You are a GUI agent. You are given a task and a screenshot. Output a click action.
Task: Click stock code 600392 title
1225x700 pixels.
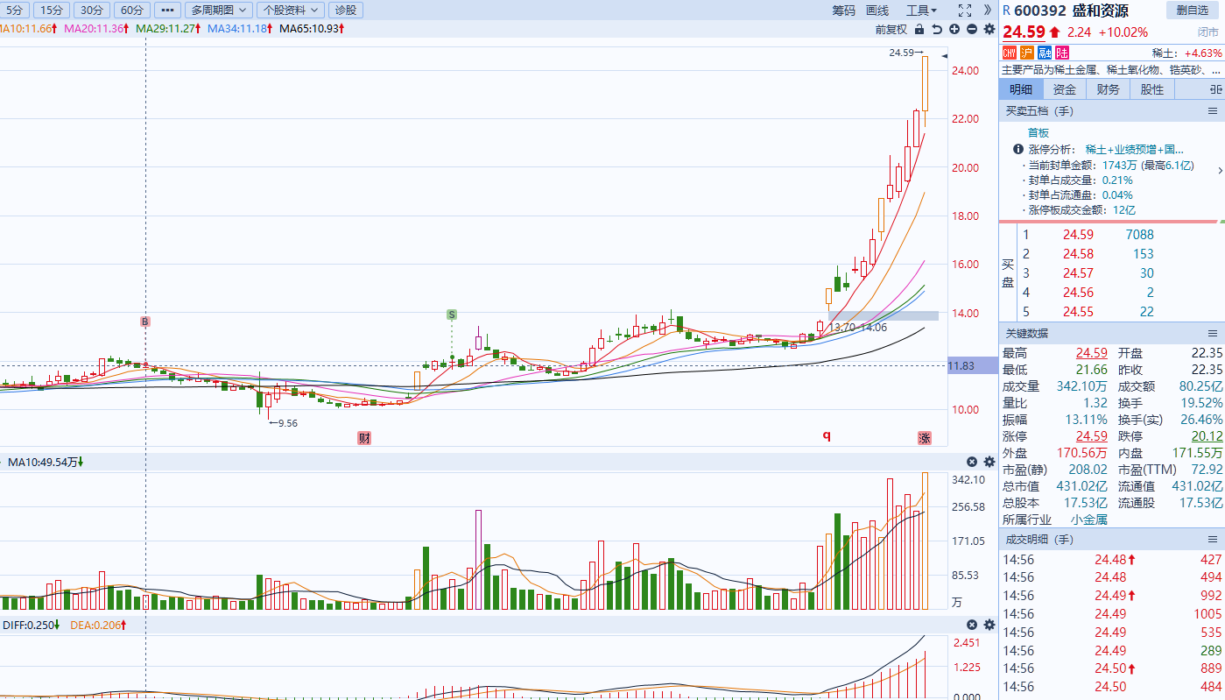click(x=1041, y=11)
